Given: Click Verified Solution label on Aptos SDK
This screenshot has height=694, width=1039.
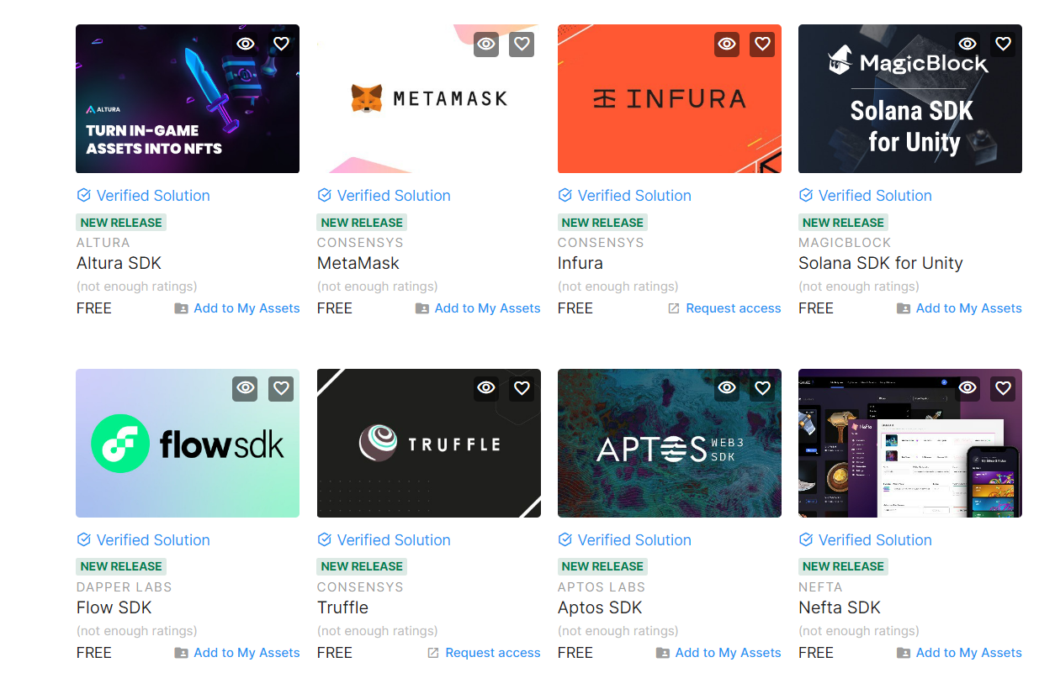Looking at the screenshot, I should point(624,540).
